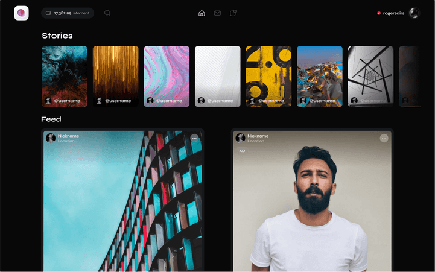Click @username on the blue smoke story
This screenshot has width=435, height=272.
(67, 101)
